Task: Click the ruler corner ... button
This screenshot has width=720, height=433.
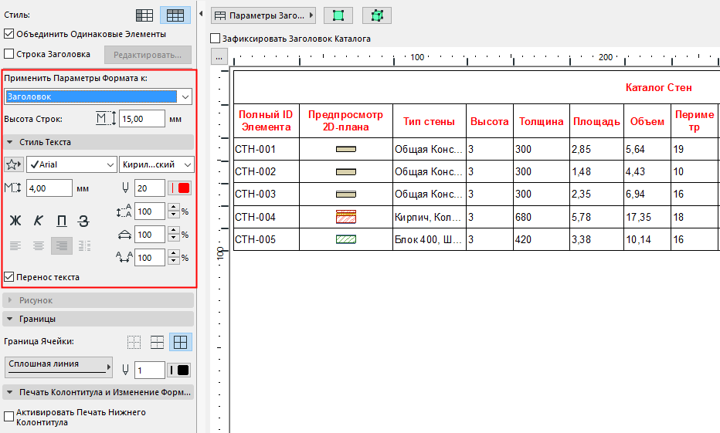Action: pos(219,57)
